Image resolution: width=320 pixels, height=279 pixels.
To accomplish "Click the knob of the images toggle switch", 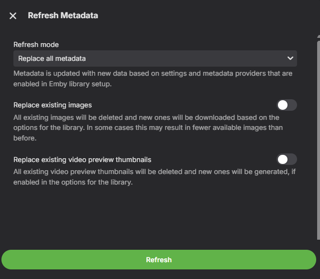I will click(x=283, y=105).
